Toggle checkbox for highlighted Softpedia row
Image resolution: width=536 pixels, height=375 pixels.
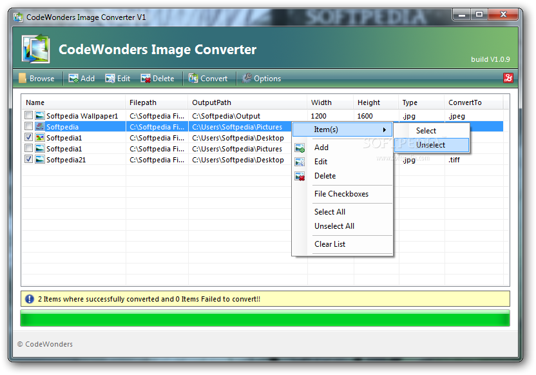point(29,126)
